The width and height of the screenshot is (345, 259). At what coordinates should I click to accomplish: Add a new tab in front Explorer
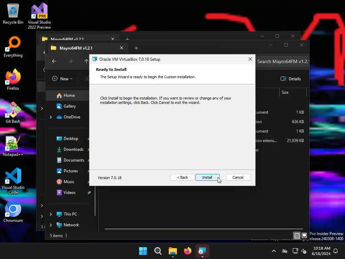click(x=136, y=48)
